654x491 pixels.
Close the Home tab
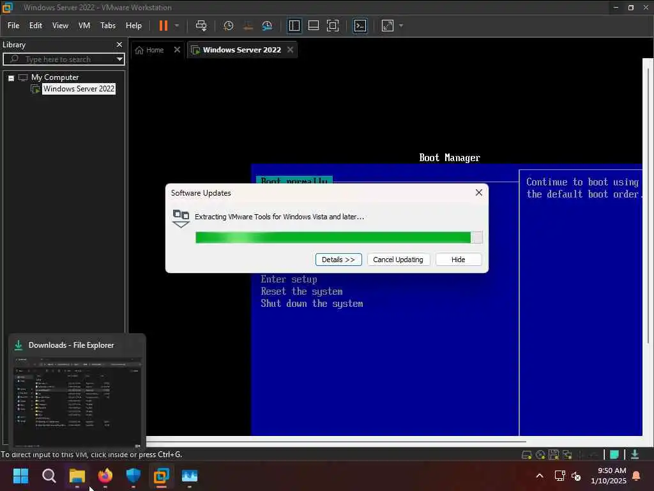coord(177,50)
